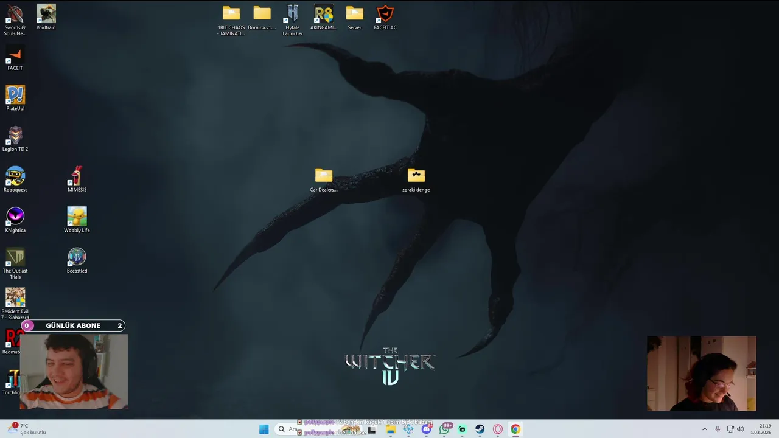The image size is (779, 438).
Task: Click the streamer webcam overlay with headphones
Action: 74,371
